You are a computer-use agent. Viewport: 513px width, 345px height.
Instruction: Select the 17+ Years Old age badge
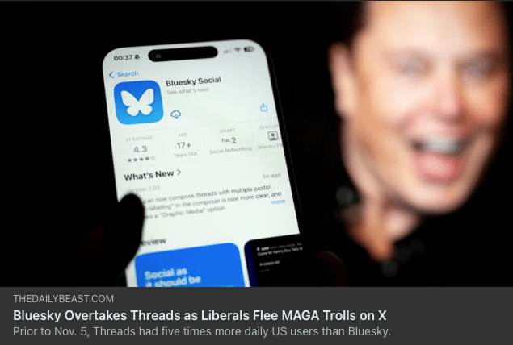[x=184, y=146]
